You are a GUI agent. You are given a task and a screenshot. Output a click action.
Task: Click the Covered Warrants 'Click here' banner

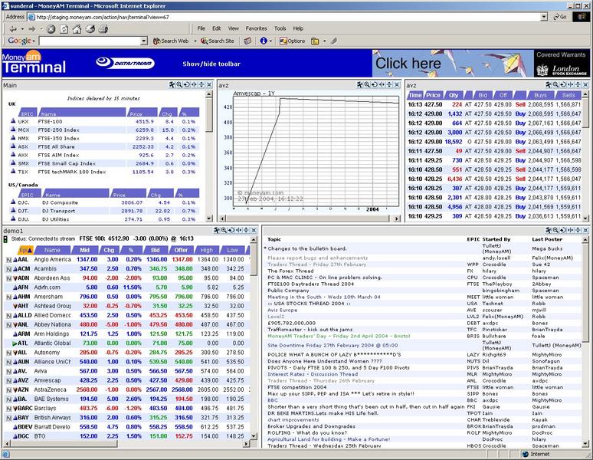[x=408, y=64]
